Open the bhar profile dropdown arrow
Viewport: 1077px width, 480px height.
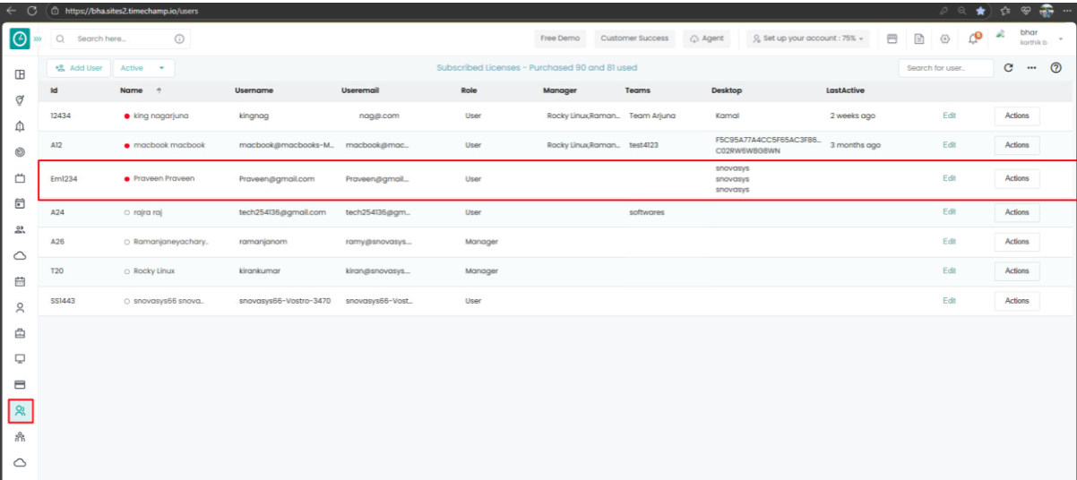[1060, 39]
